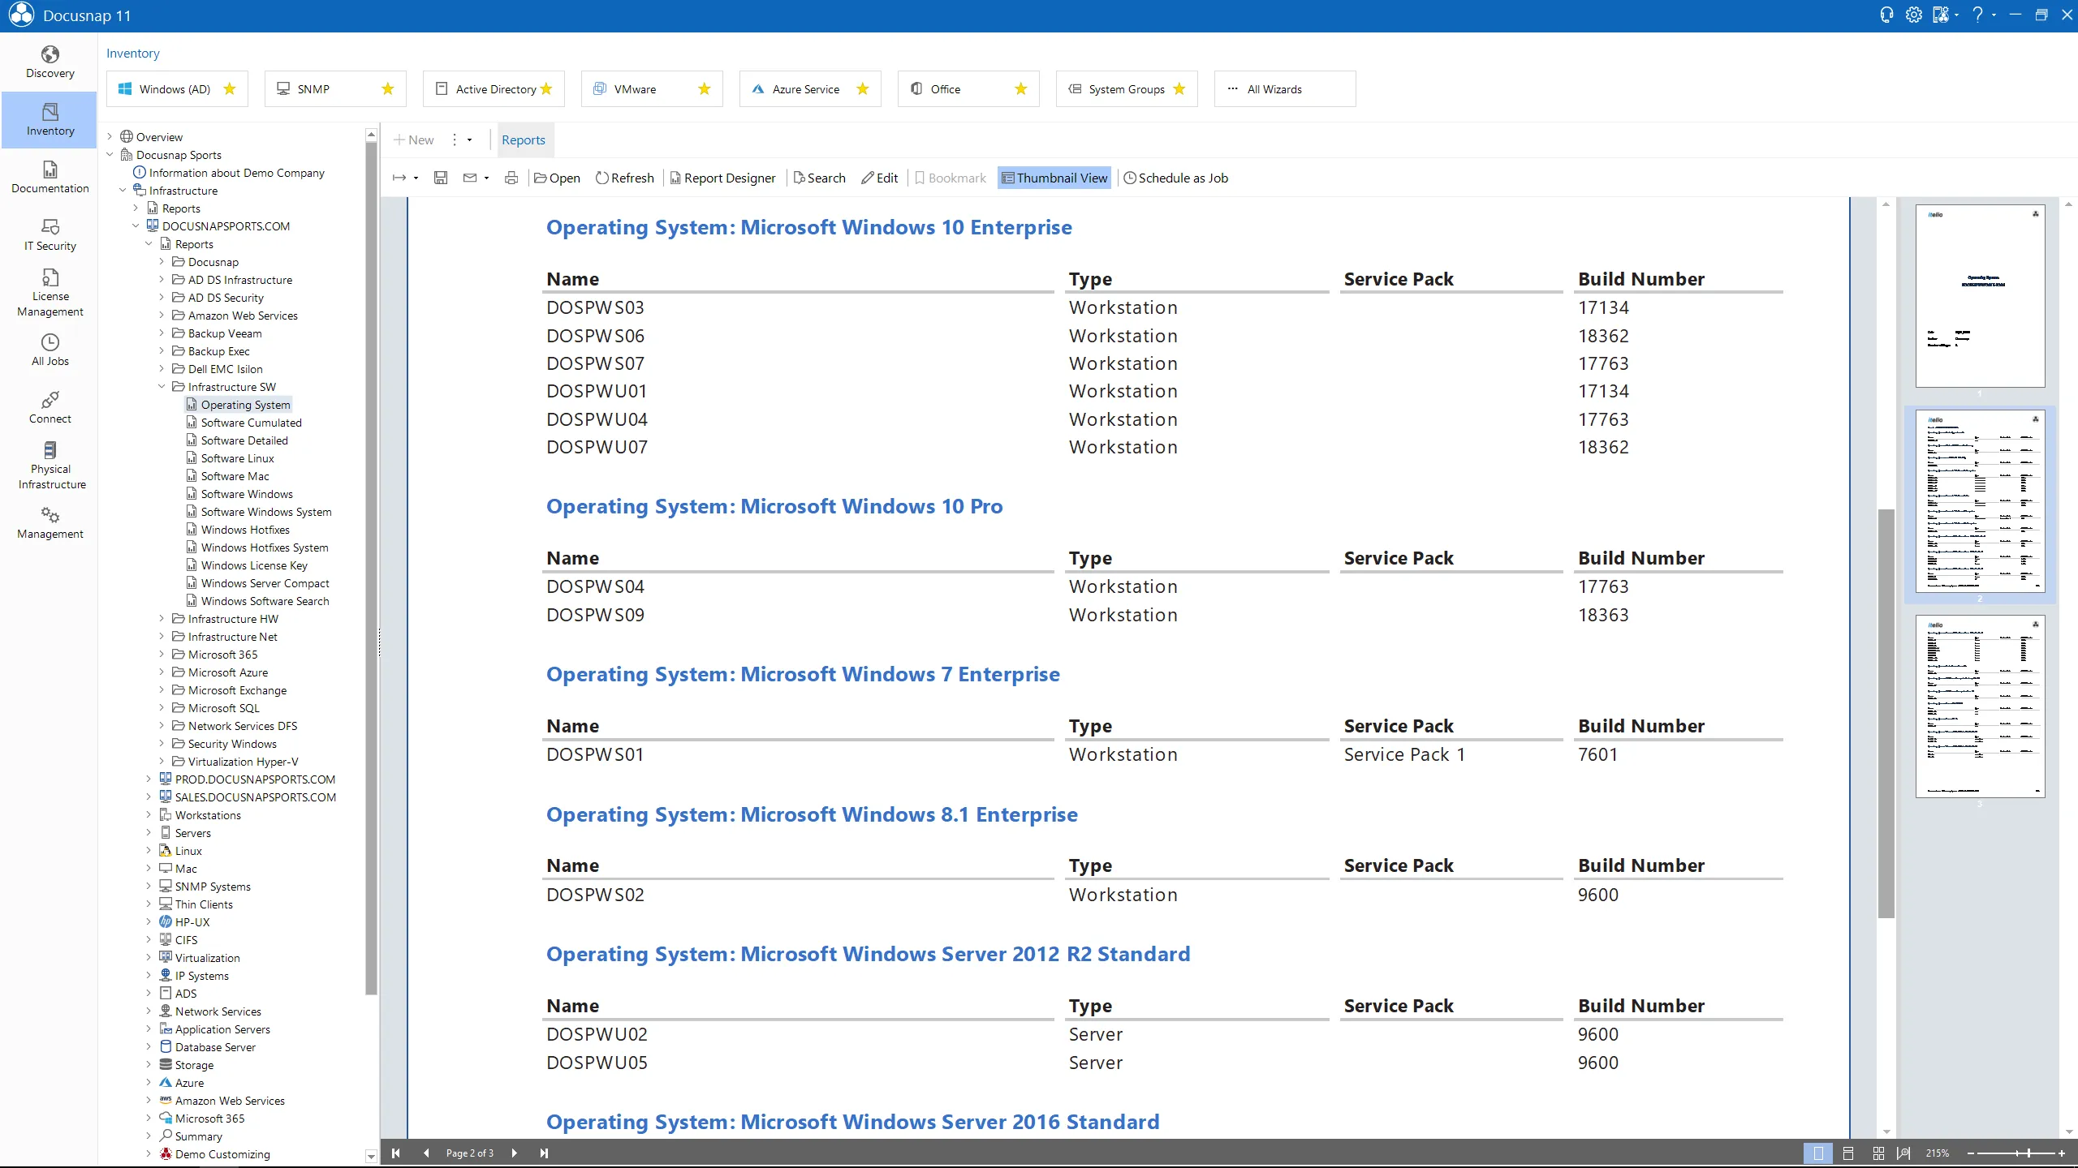Toggle the Thumbnail View button
Screen dimensions: 2078x1168
click(x=1054, y=178)
